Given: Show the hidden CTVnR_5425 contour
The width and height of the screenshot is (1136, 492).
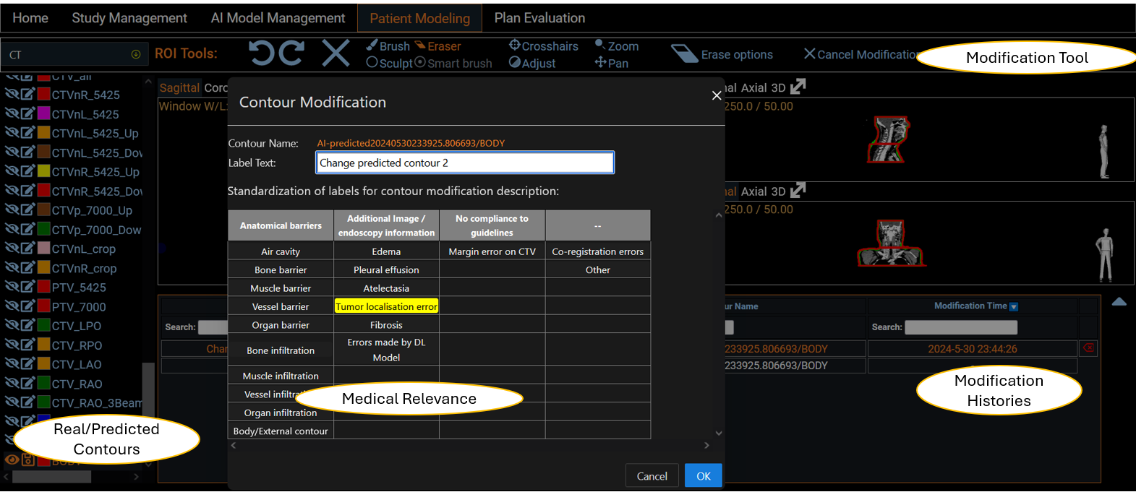Looking at the screenshot, I should [x=12, y=95].
